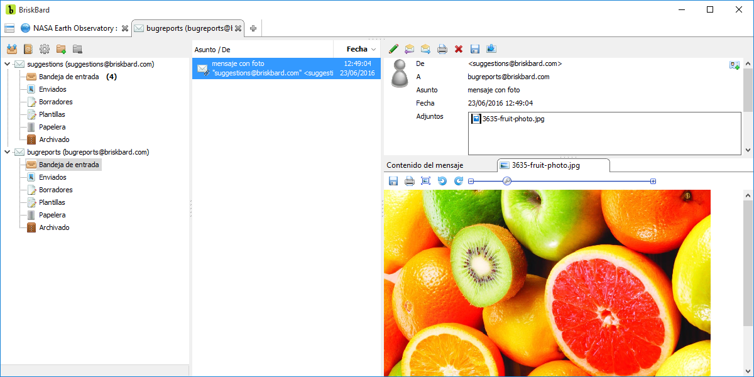Select Bandeja de entrada under suggestions

[x=68, y=77]
